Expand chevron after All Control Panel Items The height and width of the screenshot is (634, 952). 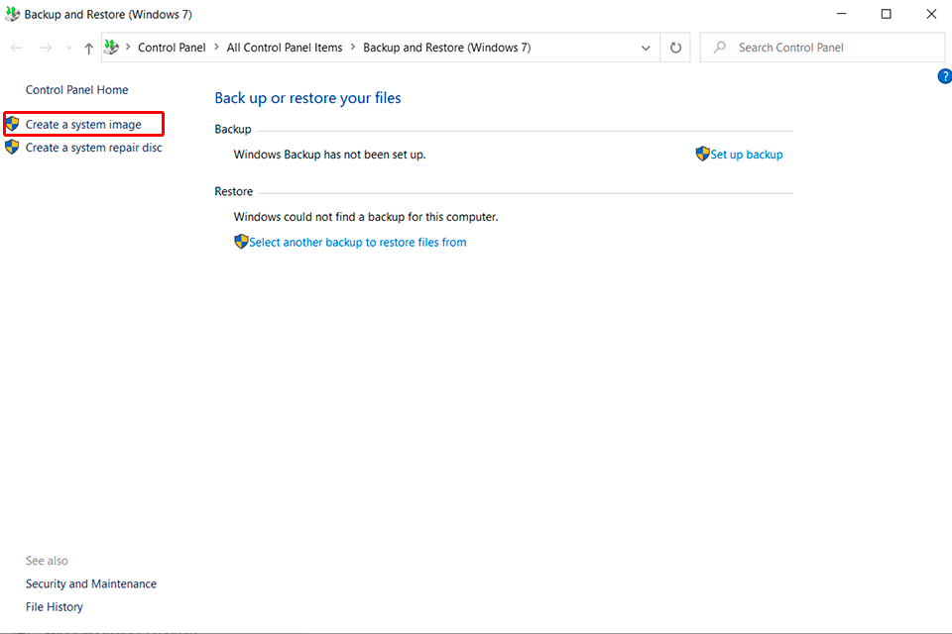353,47
